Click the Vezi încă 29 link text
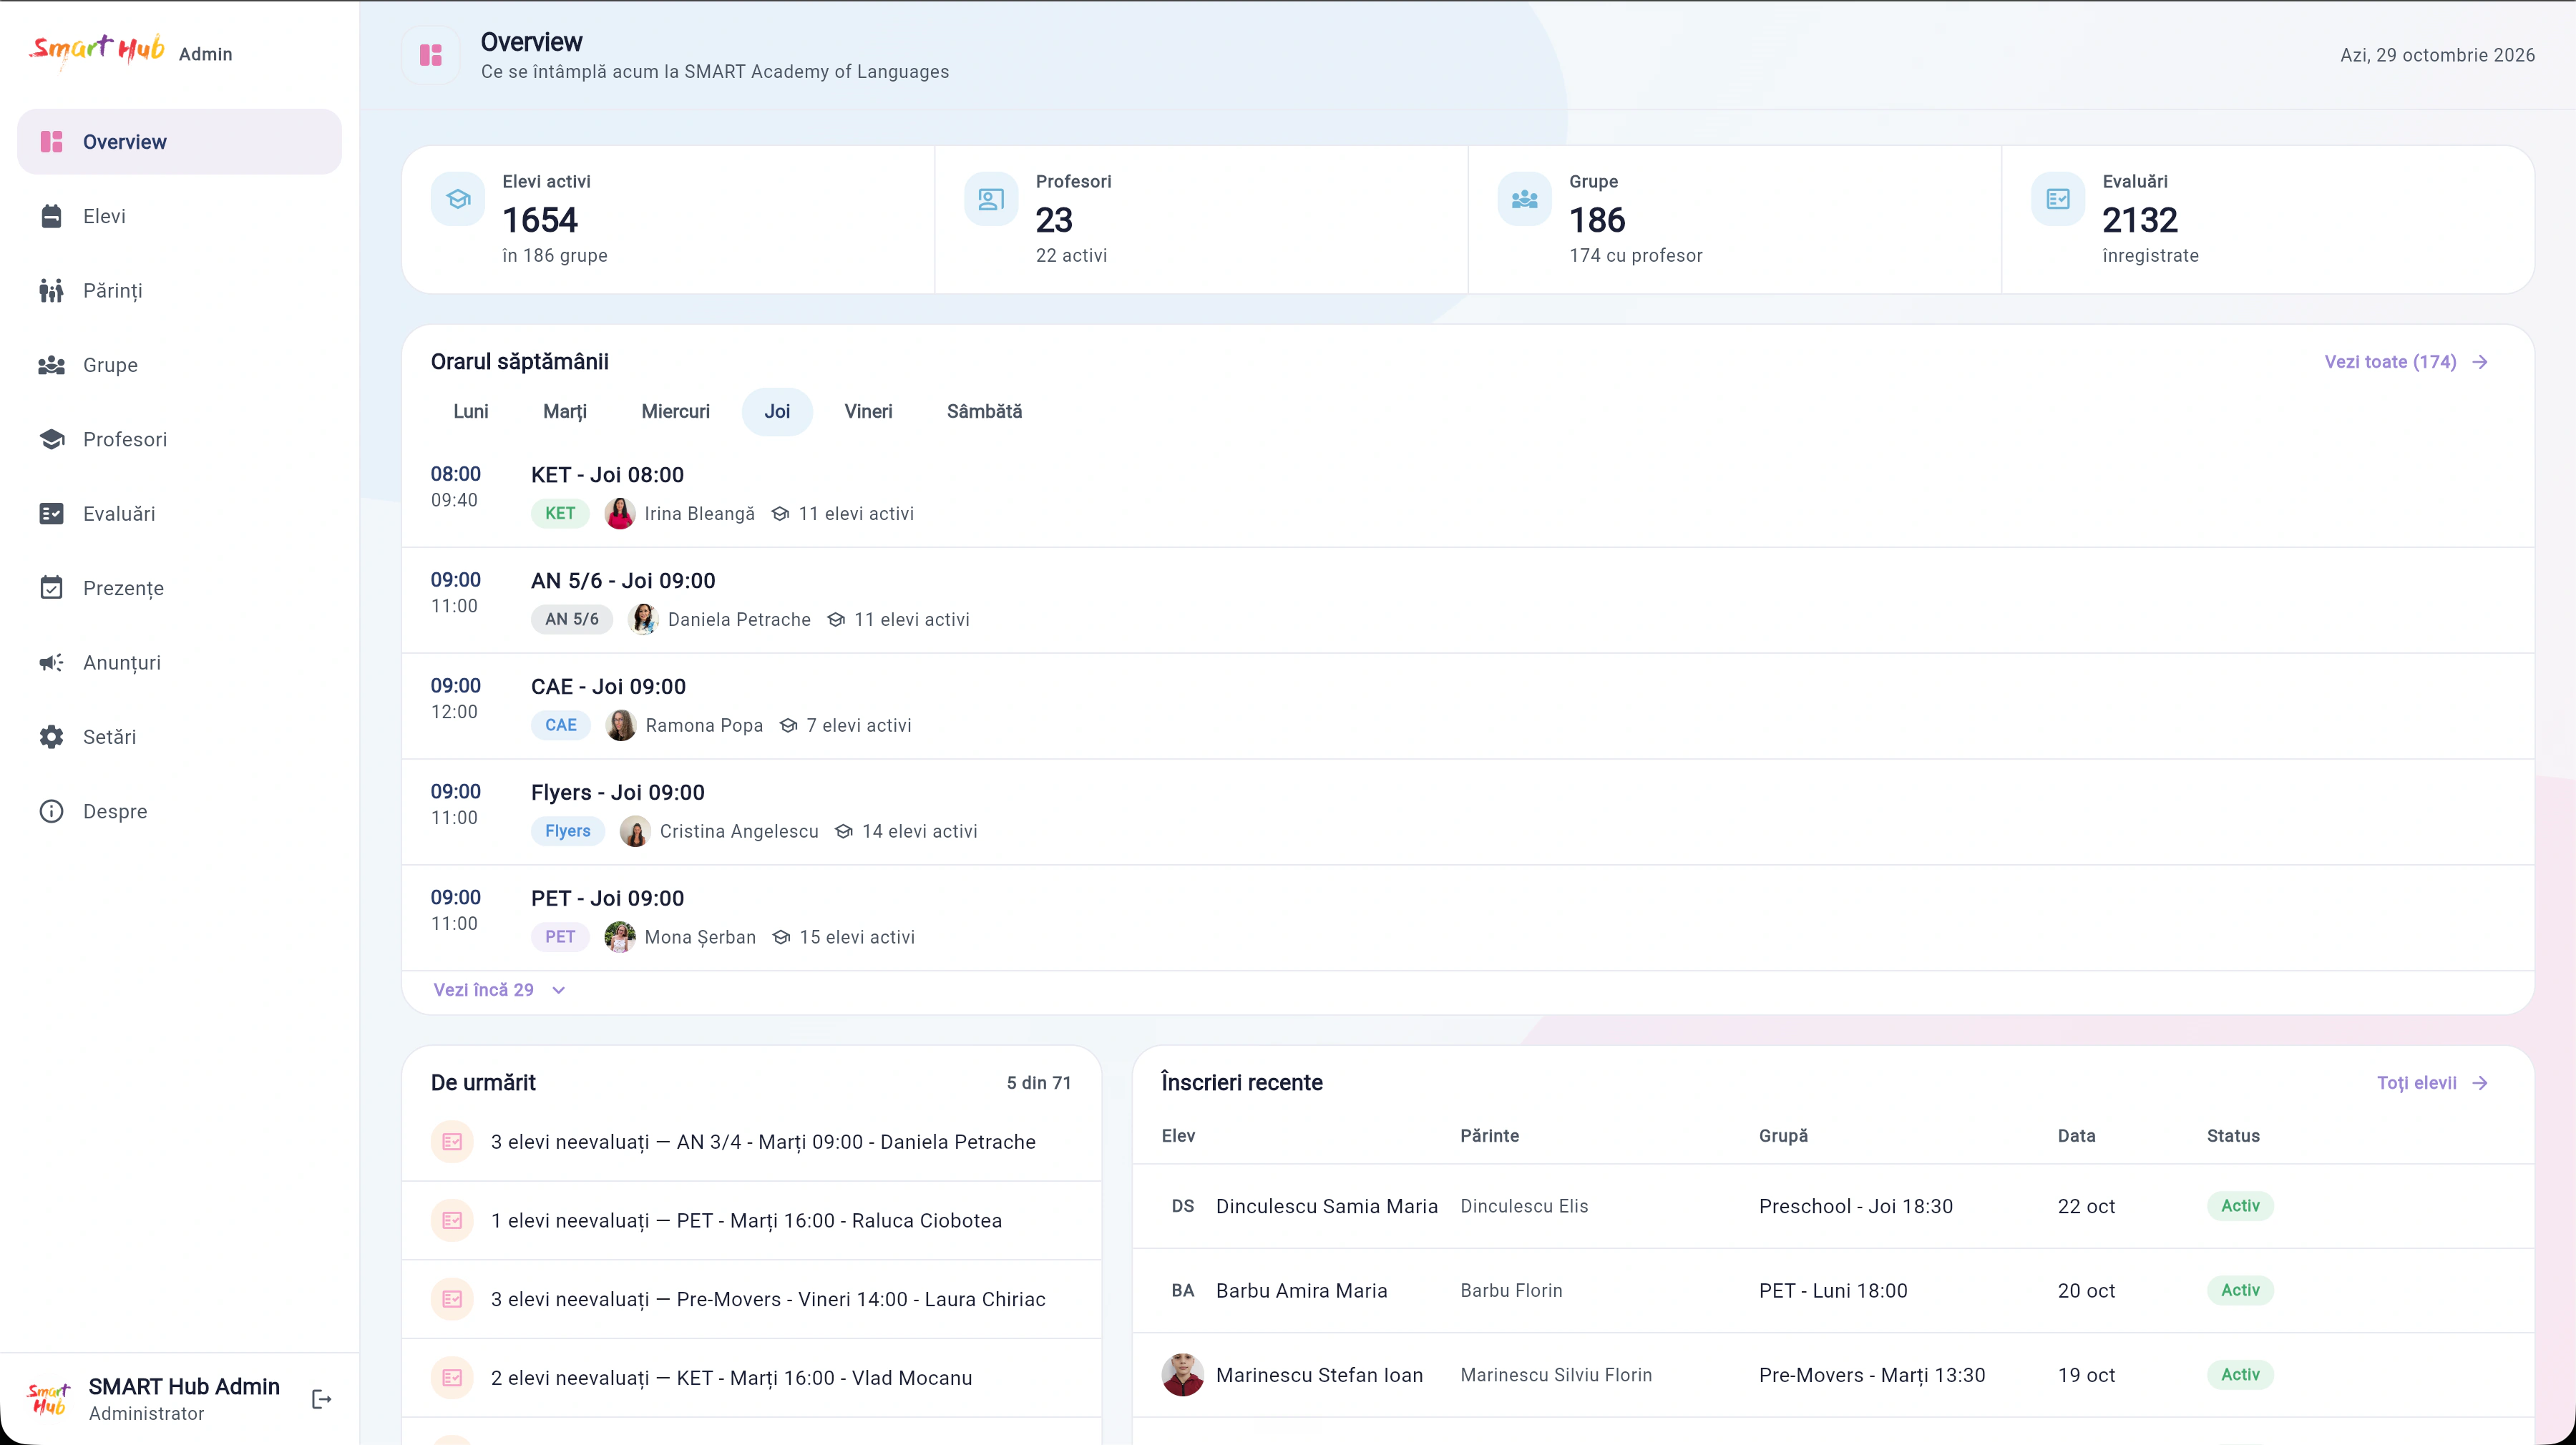This screenshot has height=1445, width=2576. (483, 990)
